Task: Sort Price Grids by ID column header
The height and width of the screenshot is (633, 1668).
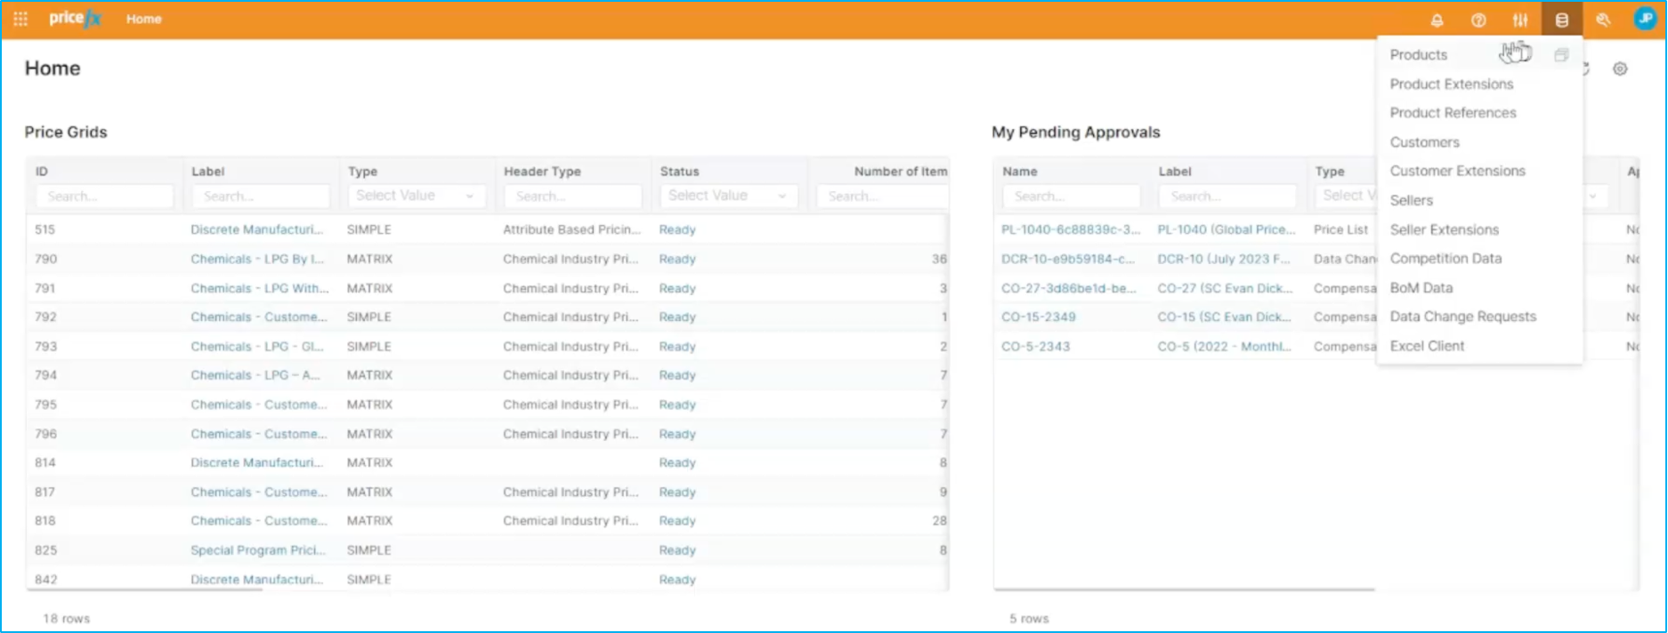Action: (42, 172)
